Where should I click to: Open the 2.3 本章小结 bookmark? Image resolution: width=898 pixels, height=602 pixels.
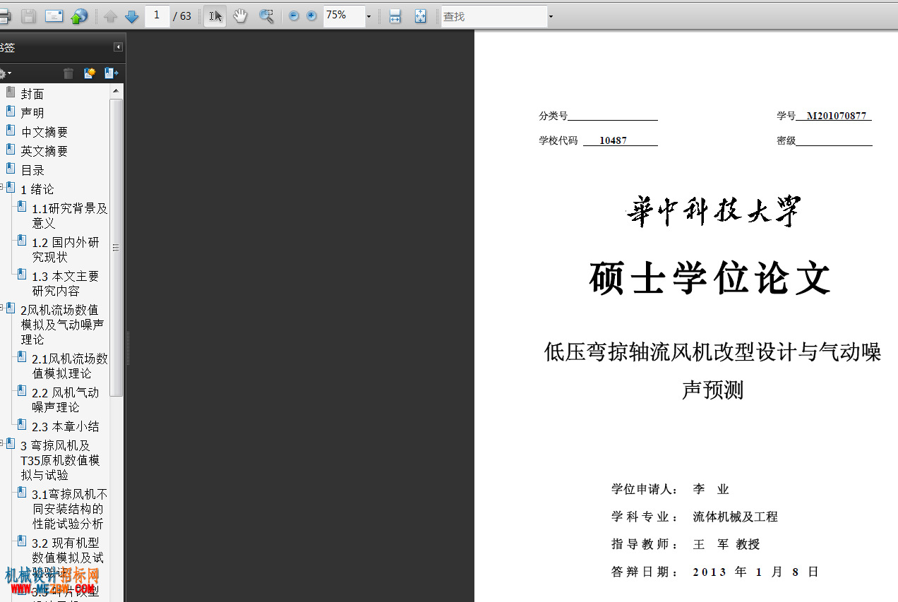pos(66,426)
